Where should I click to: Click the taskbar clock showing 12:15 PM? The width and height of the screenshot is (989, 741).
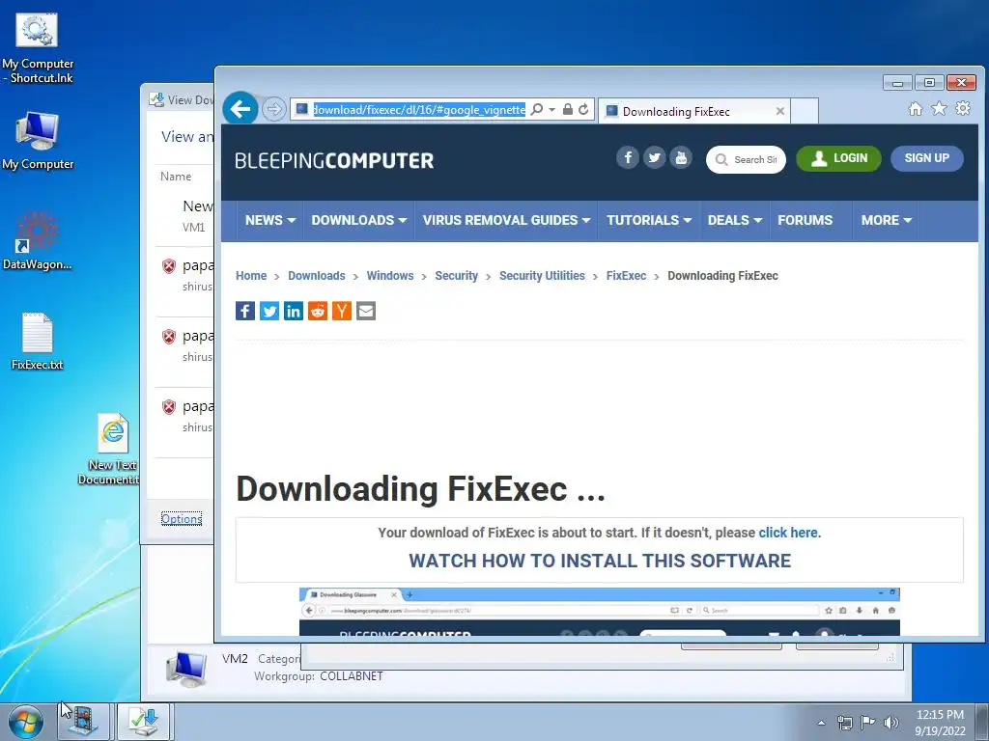tap(940, 722)
